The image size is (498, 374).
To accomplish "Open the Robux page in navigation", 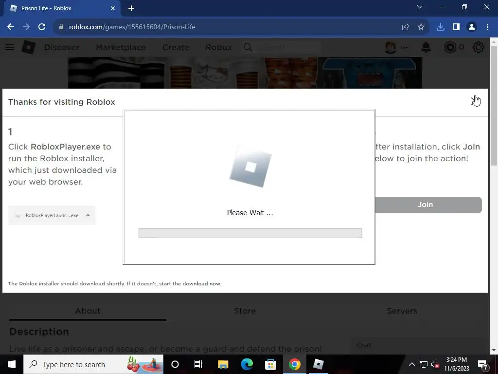I will [x=218, y=47].
